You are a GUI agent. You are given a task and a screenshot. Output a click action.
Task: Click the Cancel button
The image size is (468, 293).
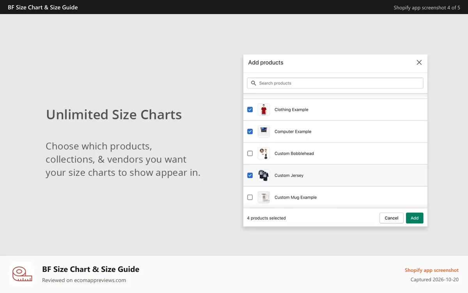click(392, 218)
